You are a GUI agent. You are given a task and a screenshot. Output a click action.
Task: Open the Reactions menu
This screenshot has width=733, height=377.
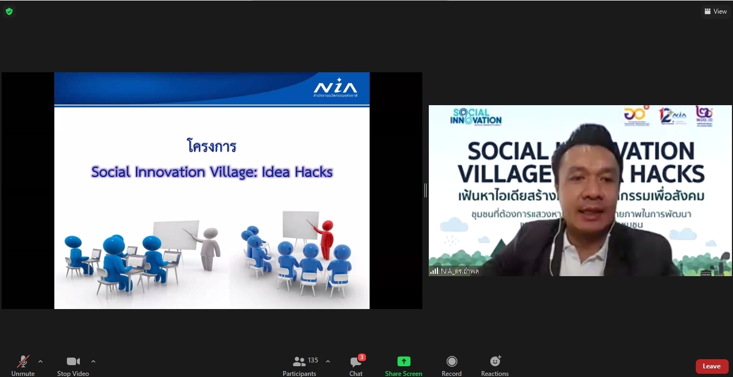click(x=495, y=366)
